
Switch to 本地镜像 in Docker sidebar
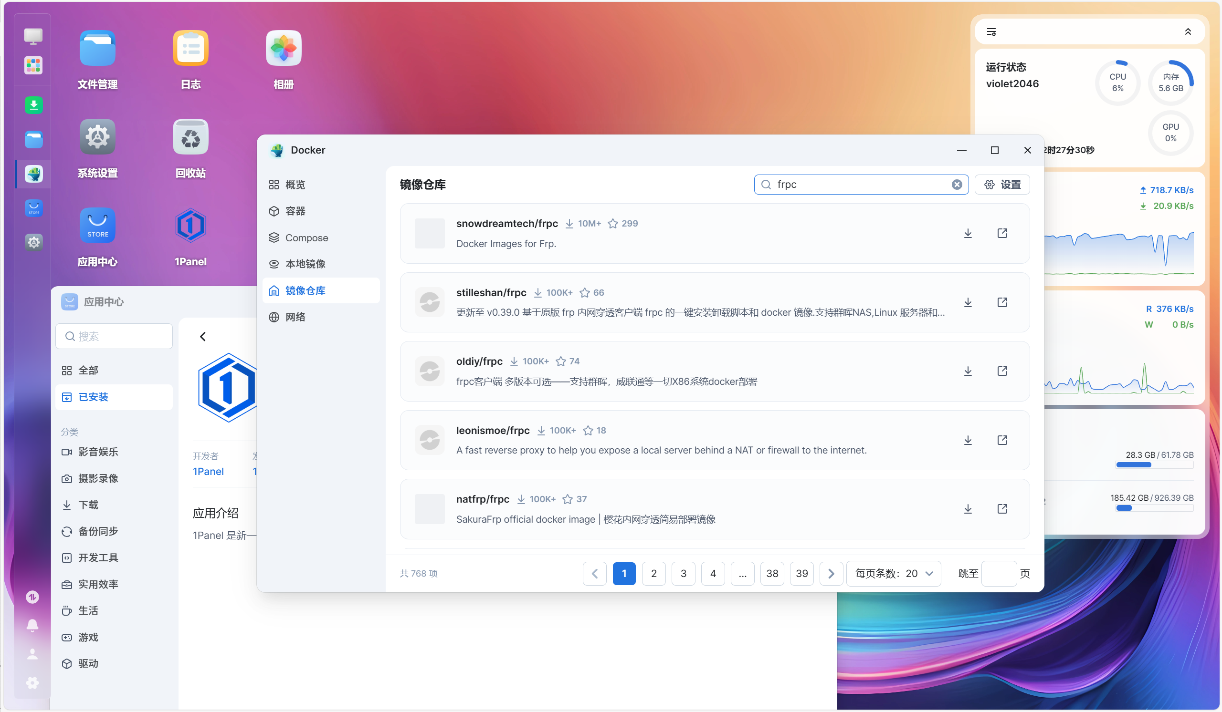(x=305, y=264)
